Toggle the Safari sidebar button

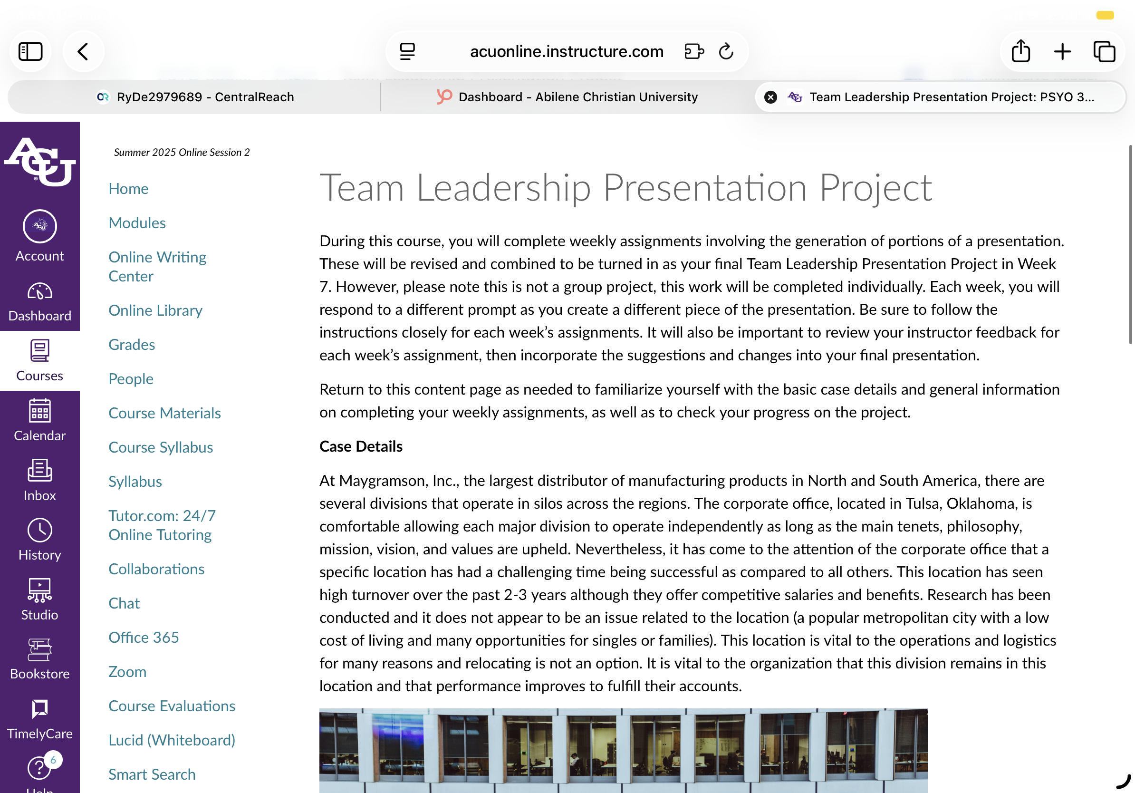30,51
